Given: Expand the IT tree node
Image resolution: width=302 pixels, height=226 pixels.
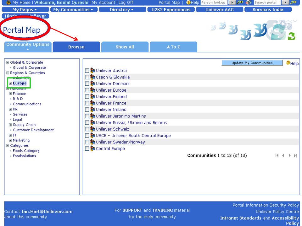Looking at the screenshot, I should (x=10, y=135).
